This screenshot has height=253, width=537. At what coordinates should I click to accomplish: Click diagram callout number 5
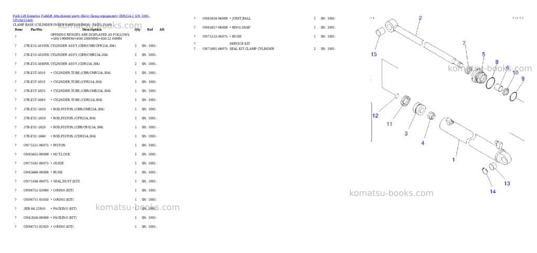click(x=484, y=54)
